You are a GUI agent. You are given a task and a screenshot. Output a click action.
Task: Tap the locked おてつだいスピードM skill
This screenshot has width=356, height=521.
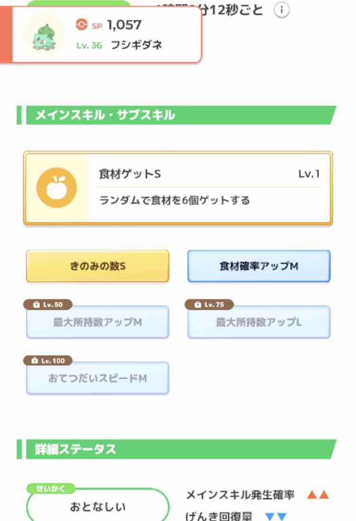[x=97, y=378]
